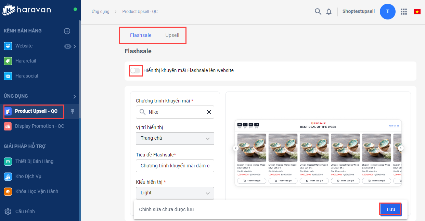Add a new sales channel with plus icon

(67, 31)
